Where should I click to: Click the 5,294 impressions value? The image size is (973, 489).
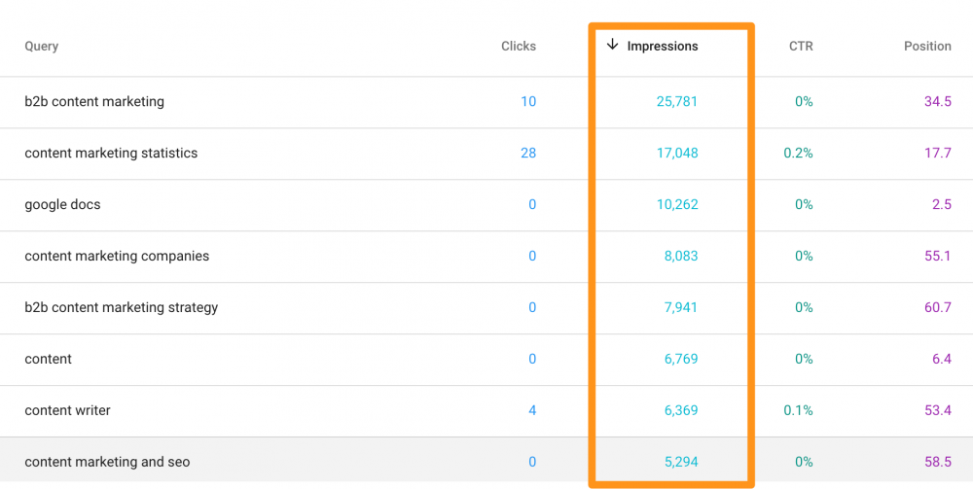pos(681,462)
